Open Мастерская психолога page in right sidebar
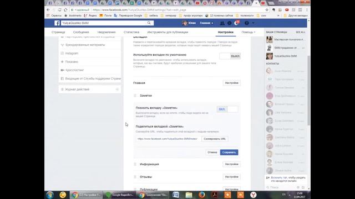The width and height of the screenshot is (355, 199). [285, 39]
